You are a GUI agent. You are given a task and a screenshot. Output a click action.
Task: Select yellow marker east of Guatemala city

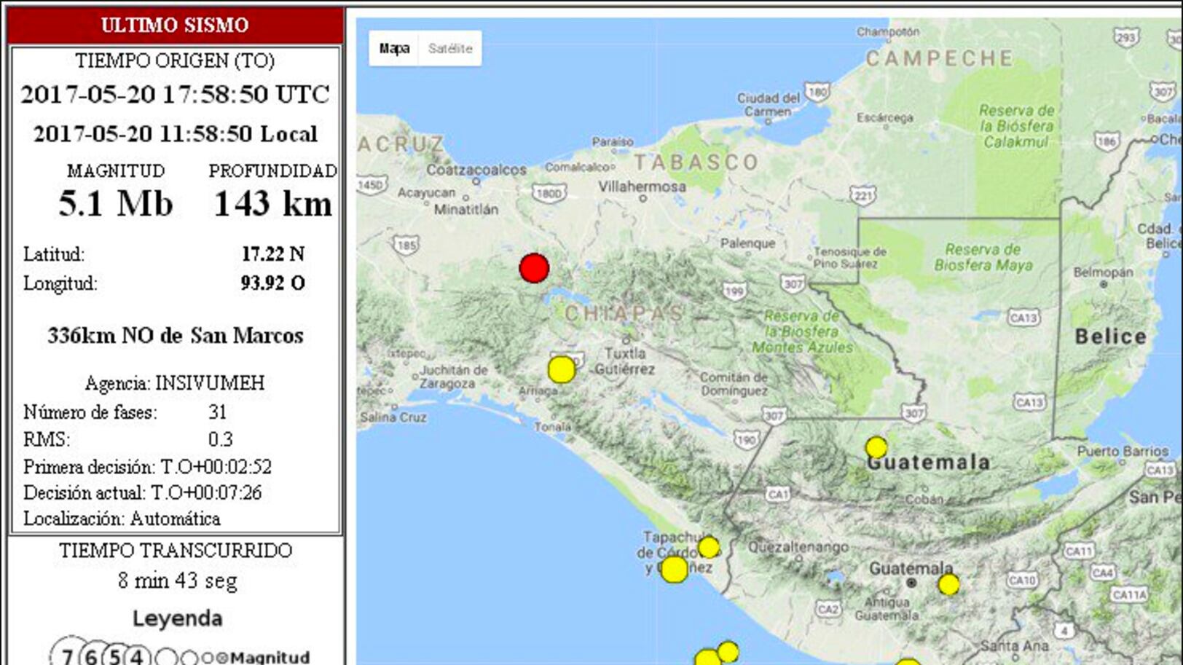tap(948, 584)
